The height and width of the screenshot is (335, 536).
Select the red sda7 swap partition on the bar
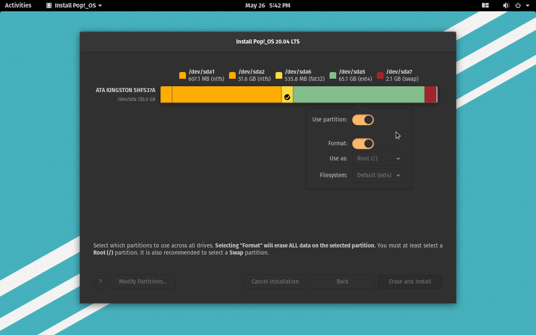tap(430, 95)
